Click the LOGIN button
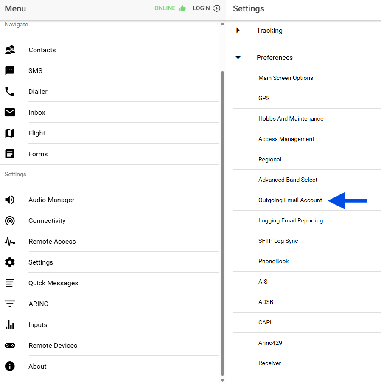Image resolution: width=381 pixels, height=383 pixels. [x=206, y=8]
